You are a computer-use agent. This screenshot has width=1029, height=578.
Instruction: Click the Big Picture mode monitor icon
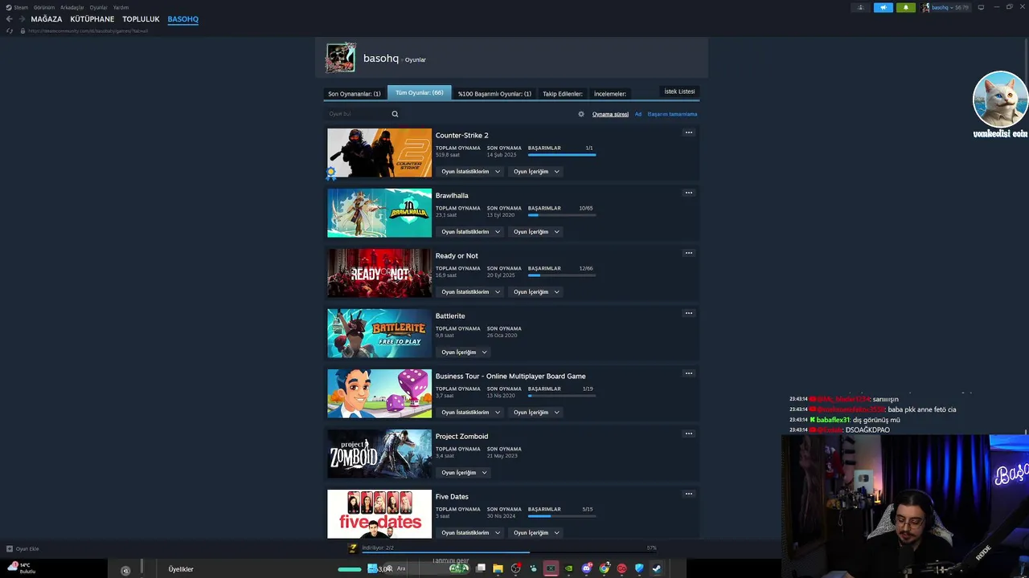point(981,7)
